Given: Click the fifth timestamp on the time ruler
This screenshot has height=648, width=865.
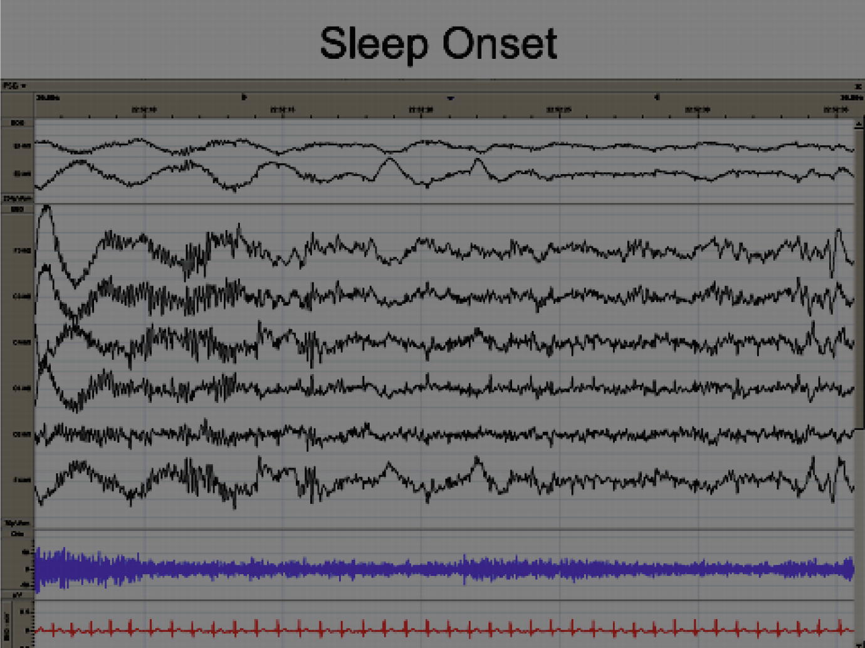Looking at the screenshot, I should coord(698,110).
